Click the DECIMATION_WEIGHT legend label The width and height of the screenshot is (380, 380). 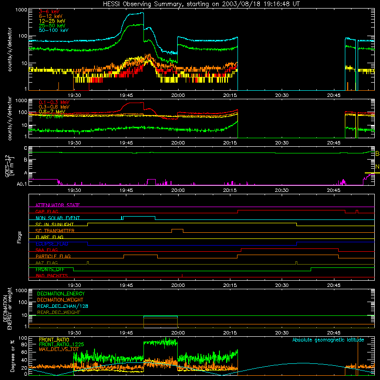60,300
